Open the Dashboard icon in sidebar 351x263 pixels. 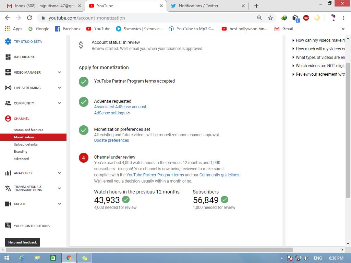click(x=8, y=57)
